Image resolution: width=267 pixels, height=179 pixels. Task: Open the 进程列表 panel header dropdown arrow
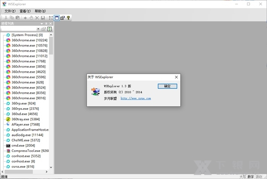pyautogui.click(x=41, y=23)
